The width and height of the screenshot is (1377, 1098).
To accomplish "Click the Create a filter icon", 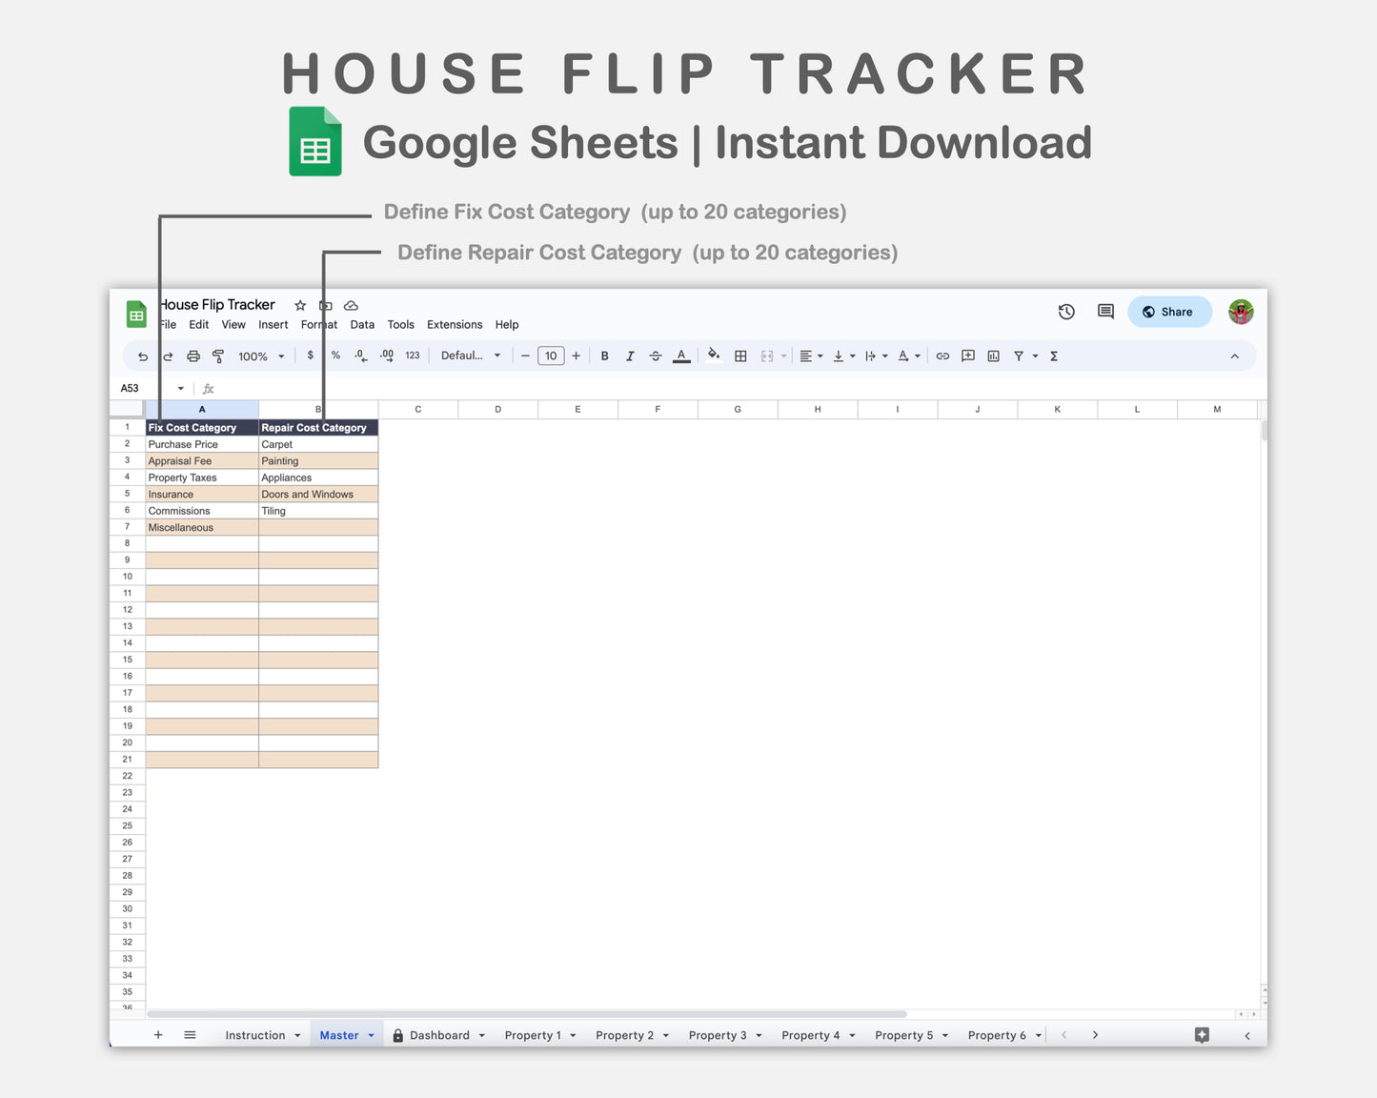I will 1020,356.
